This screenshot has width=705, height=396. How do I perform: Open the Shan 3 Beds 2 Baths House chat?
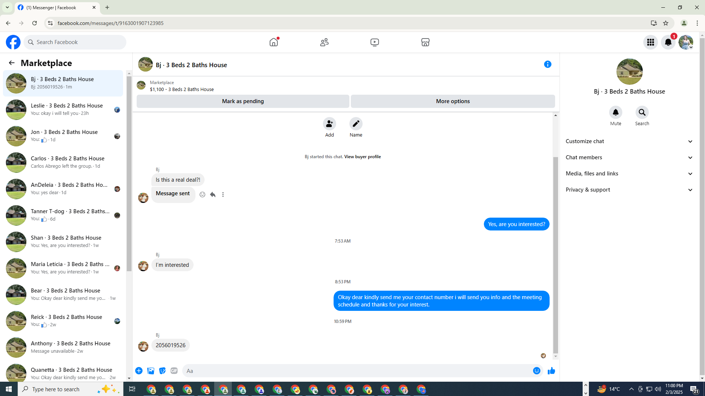coord(63,241)
